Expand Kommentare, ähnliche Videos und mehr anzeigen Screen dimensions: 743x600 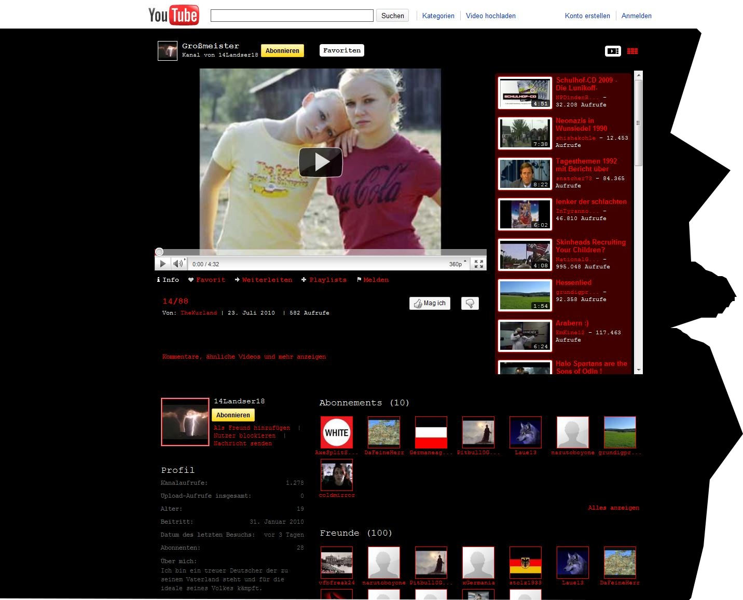point(244,357)
